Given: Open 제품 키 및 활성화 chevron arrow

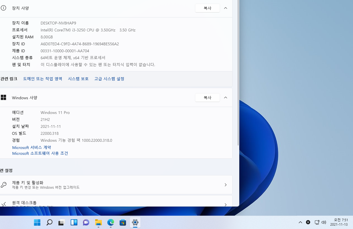Looking at the screenshot, I should tap(226, 185).
